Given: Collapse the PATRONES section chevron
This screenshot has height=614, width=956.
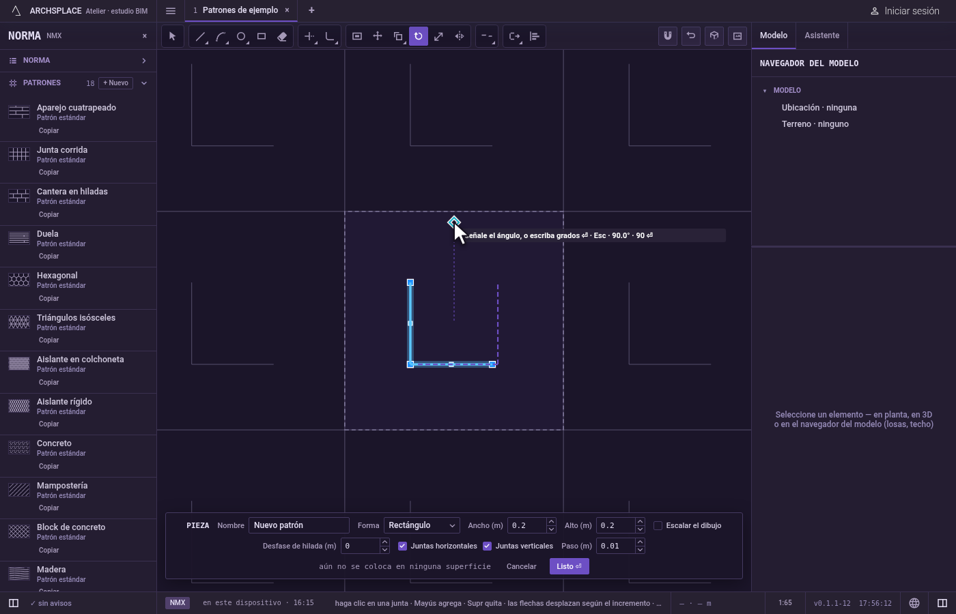Looking at the screenshot, I should coord(144,83).
